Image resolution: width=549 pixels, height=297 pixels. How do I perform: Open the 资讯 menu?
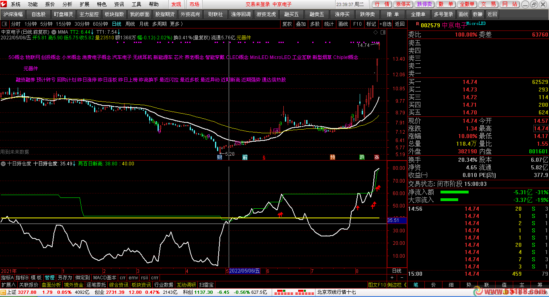pos(119,4)
